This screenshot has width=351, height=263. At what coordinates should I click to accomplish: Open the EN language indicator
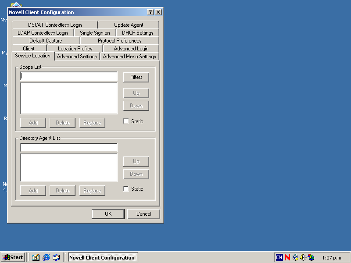(279, 257)
